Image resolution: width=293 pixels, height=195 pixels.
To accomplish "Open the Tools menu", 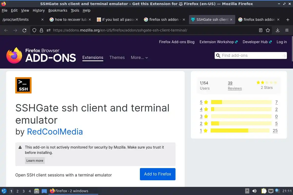I will pyautogui.click(x=75, y=10).
